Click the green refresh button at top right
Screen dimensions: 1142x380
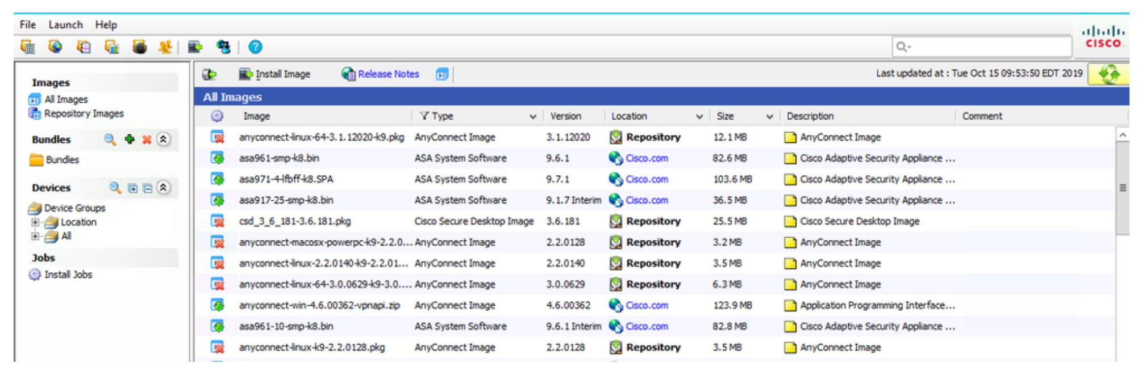[1108, 74]
